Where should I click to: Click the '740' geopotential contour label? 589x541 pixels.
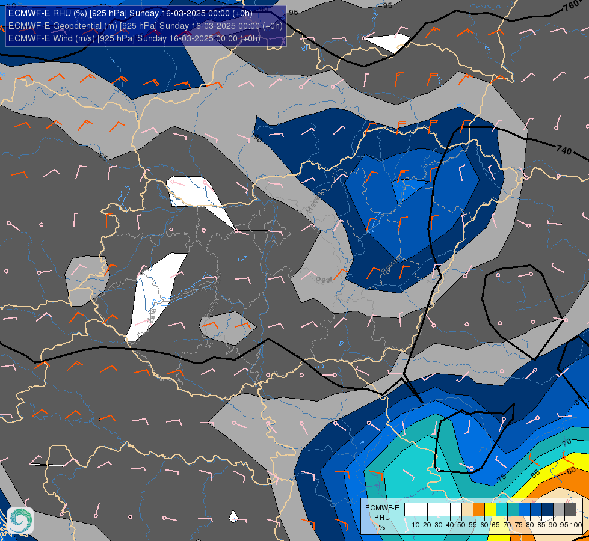pyautogui.click(x=564, y=150)
